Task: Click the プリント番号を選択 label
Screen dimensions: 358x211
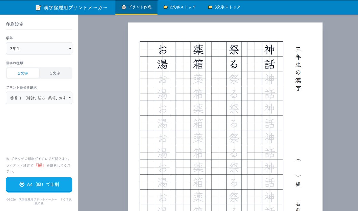Action: 21,87
